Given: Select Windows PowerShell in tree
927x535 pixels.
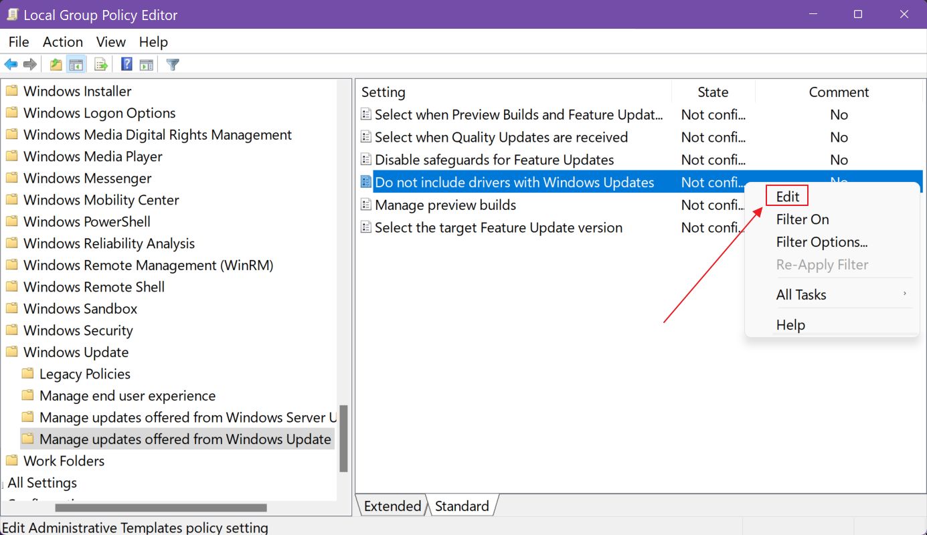Looking at the screenshot, I should coord(86,221).
